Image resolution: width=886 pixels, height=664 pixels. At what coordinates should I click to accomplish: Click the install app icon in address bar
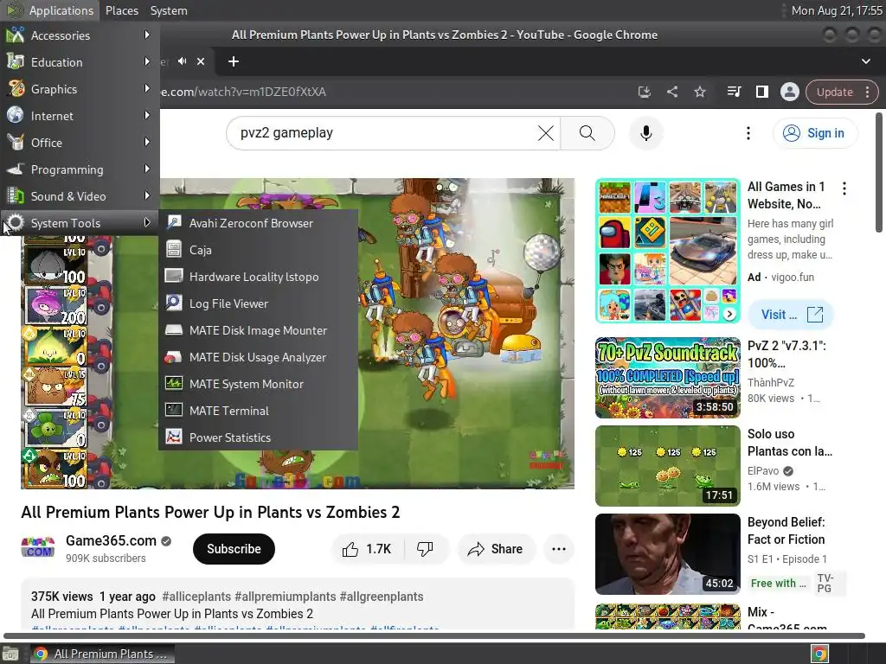tap(644, 92)
